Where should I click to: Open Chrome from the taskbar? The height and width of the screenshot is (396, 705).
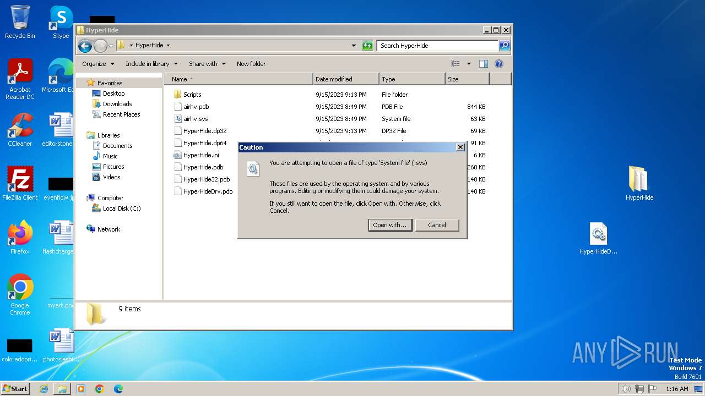coord(100,389)
